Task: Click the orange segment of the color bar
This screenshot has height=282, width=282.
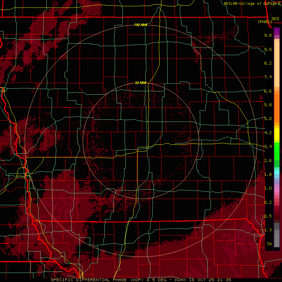Action: pos(277,106)
